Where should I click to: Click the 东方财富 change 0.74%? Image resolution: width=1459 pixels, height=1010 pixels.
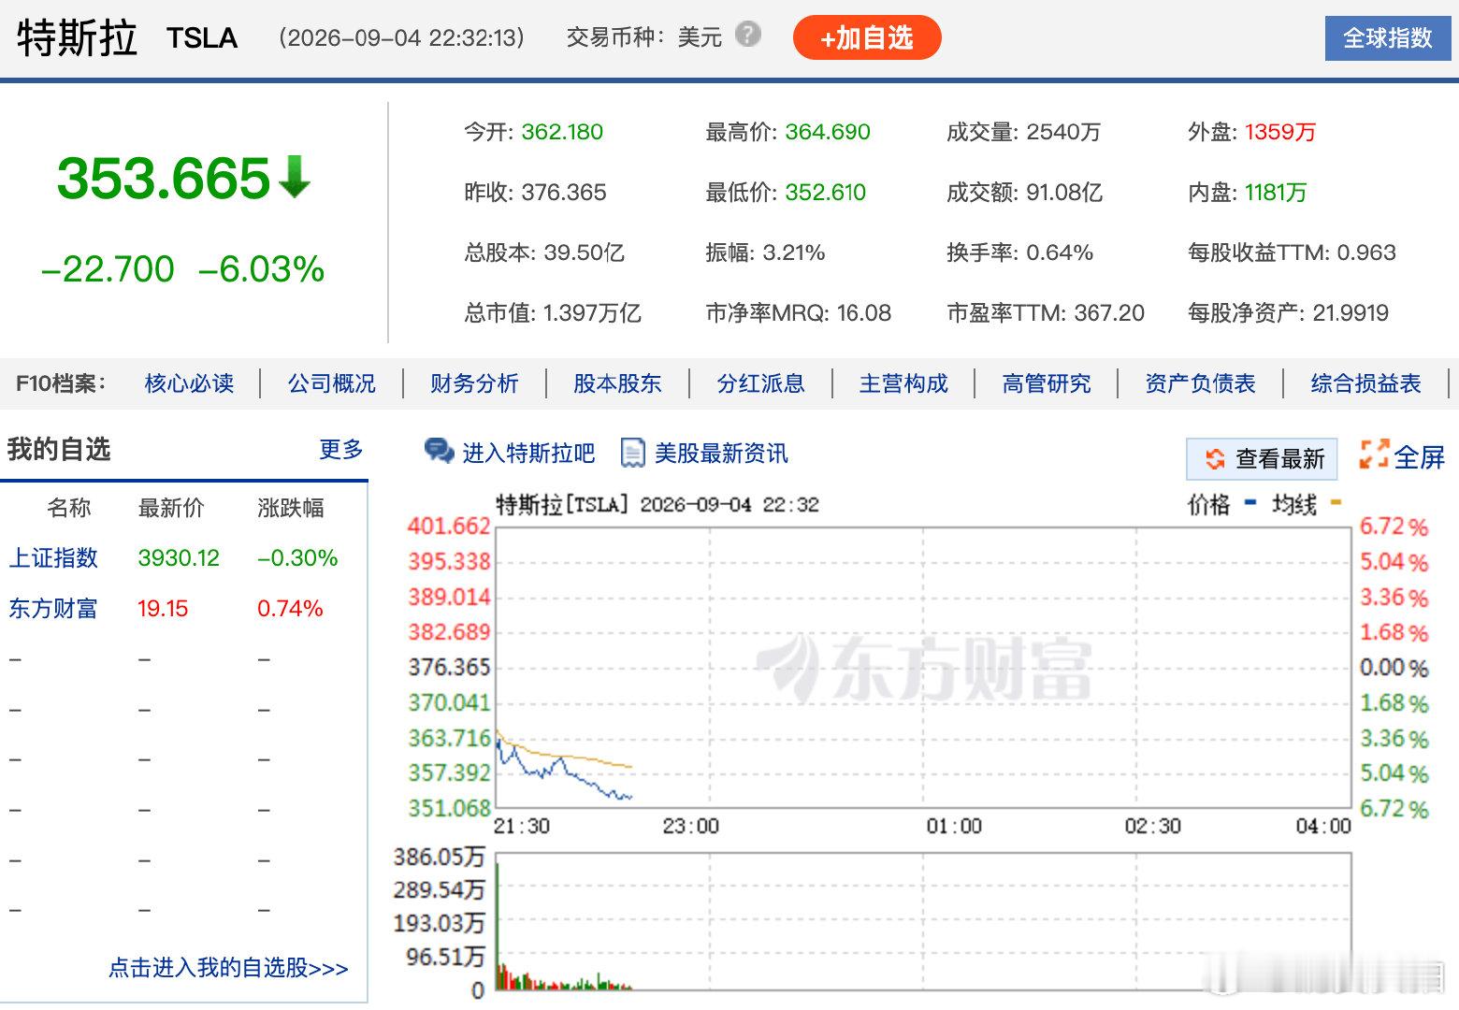290,609
